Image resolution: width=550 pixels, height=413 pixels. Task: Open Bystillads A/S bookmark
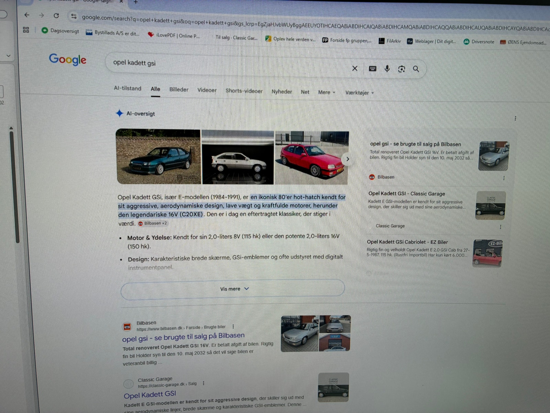pos(113,33)
